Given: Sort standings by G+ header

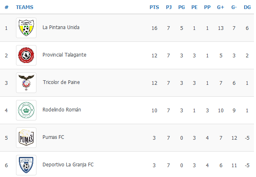Looking at the screenshot, I should coord(220,7).
